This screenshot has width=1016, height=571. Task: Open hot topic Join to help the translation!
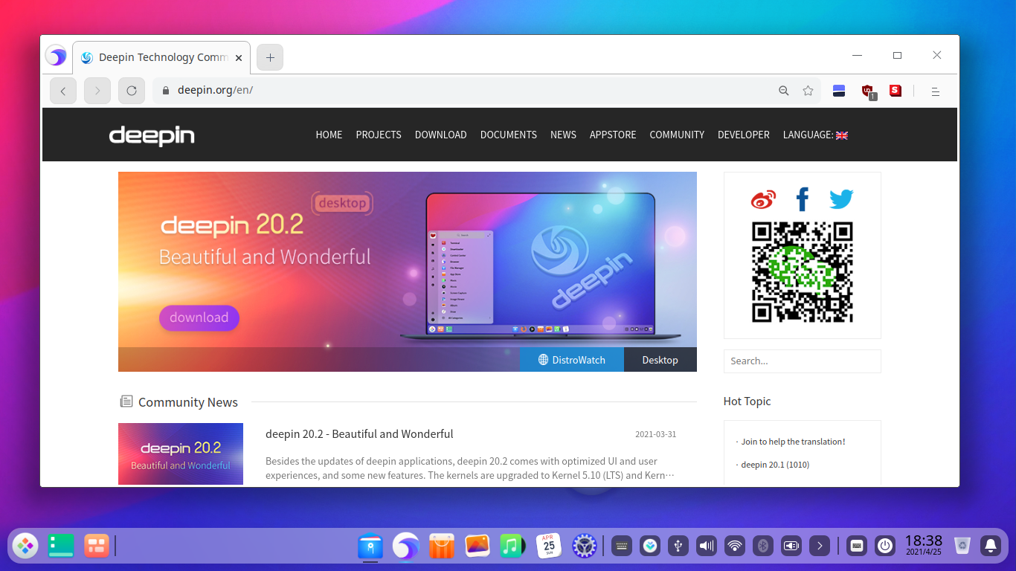[x=793, y=442]
